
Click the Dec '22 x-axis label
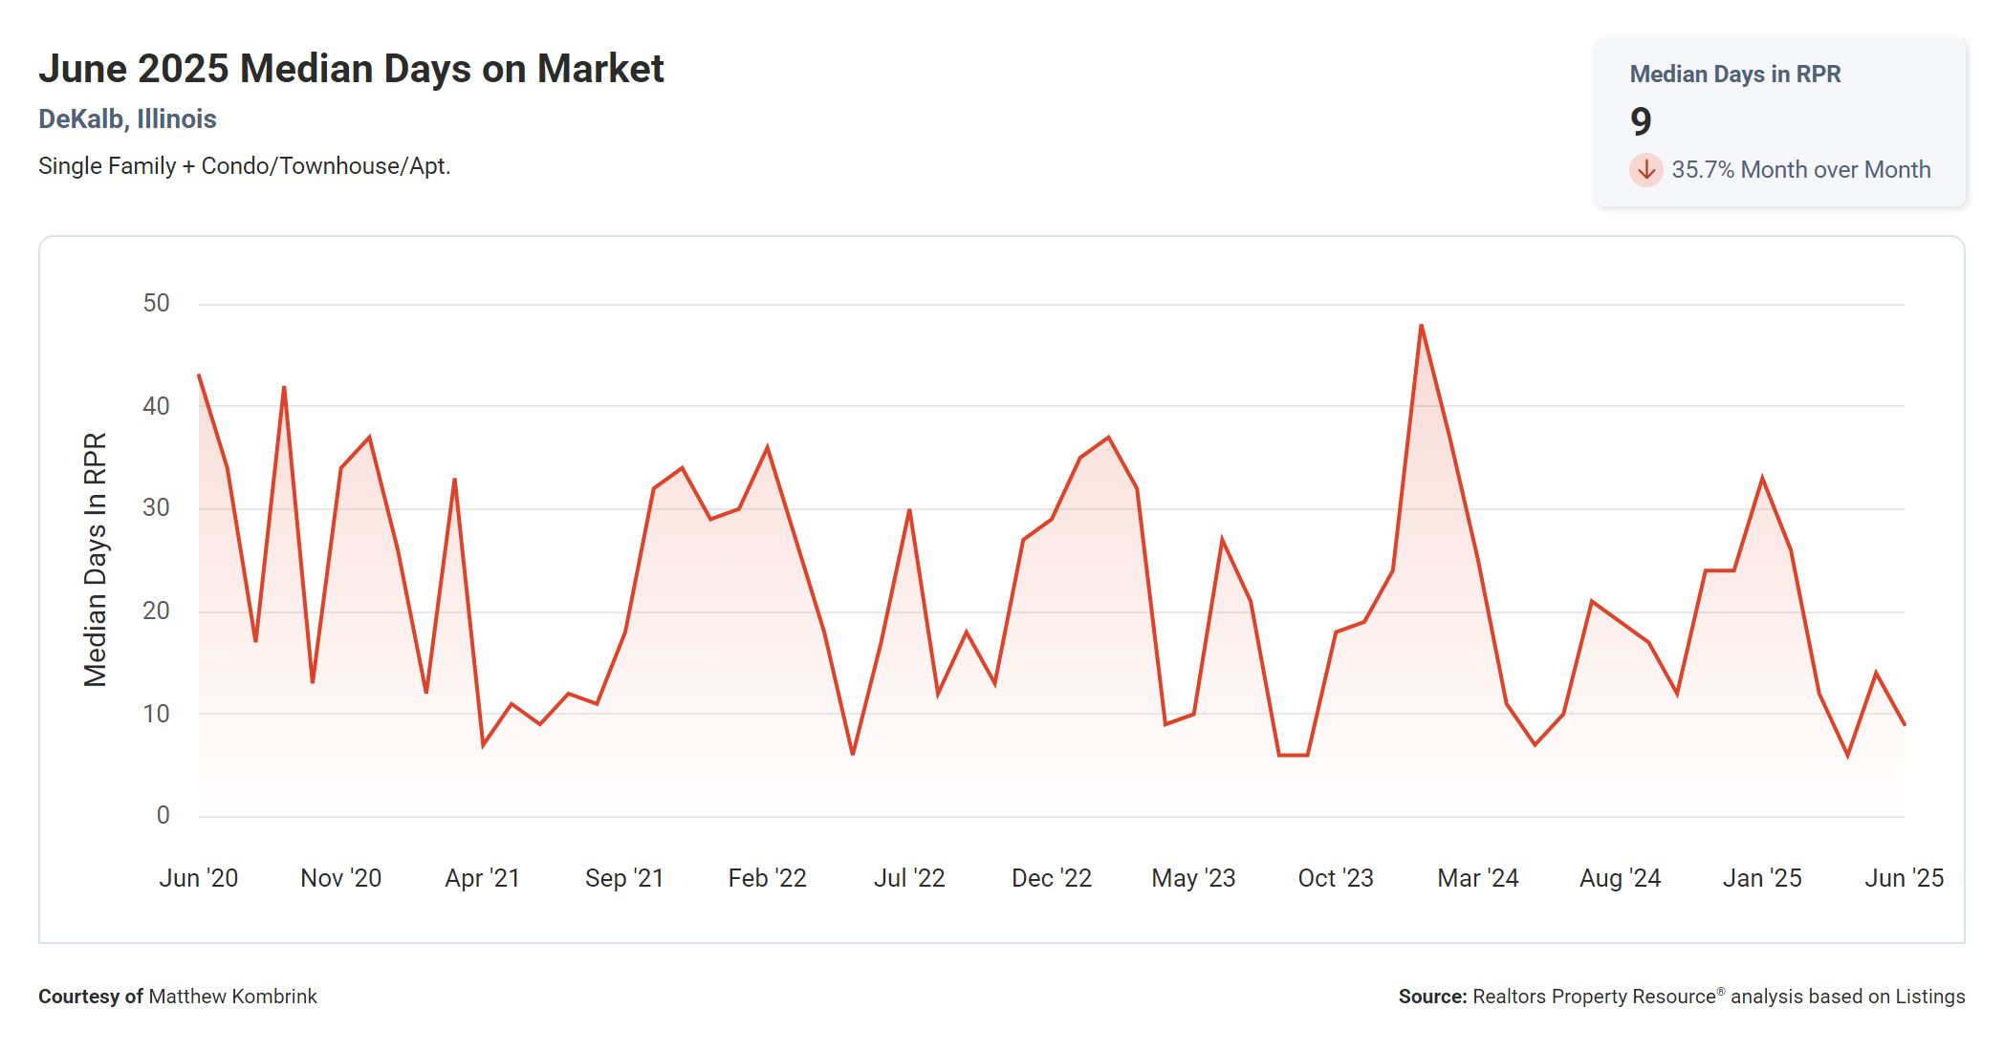click(1051, 878)
